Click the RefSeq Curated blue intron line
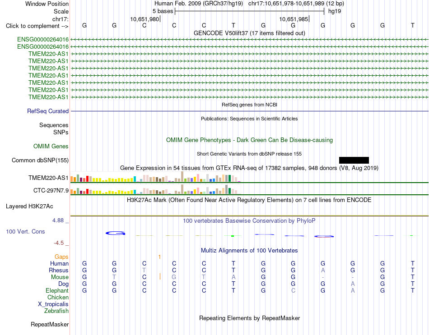The image size is (429, 335). click(250, 111)
